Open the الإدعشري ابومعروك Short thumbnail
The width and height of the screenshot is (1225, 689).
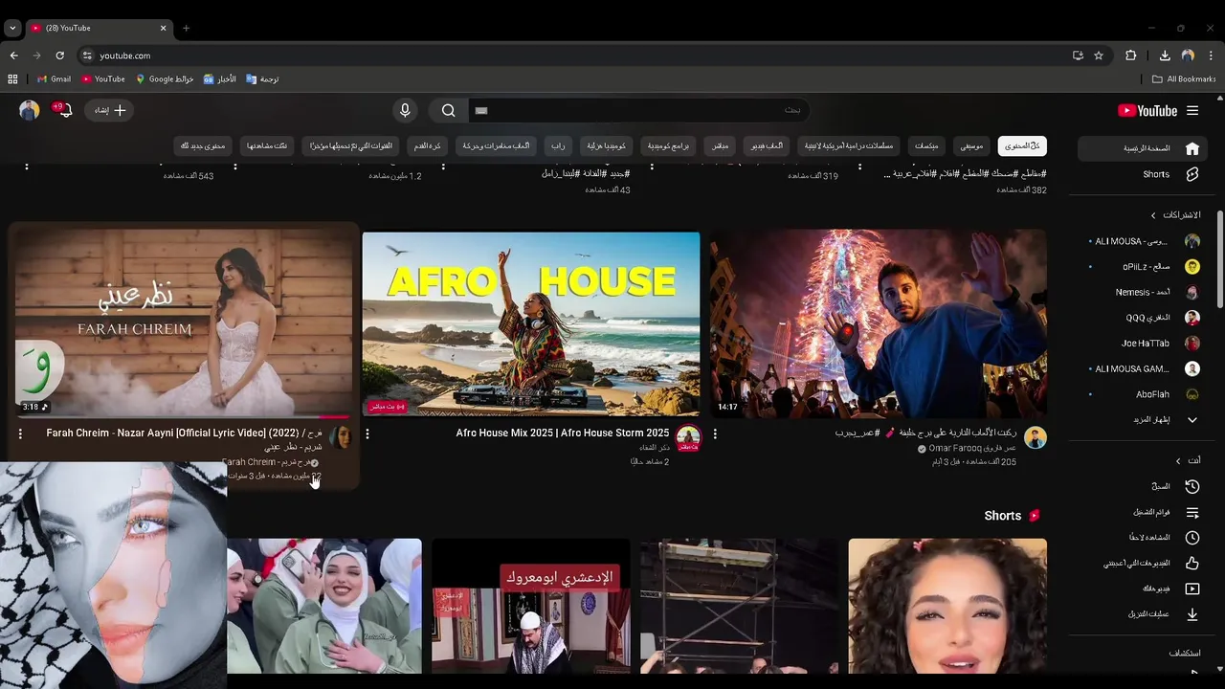pos(530,605)
